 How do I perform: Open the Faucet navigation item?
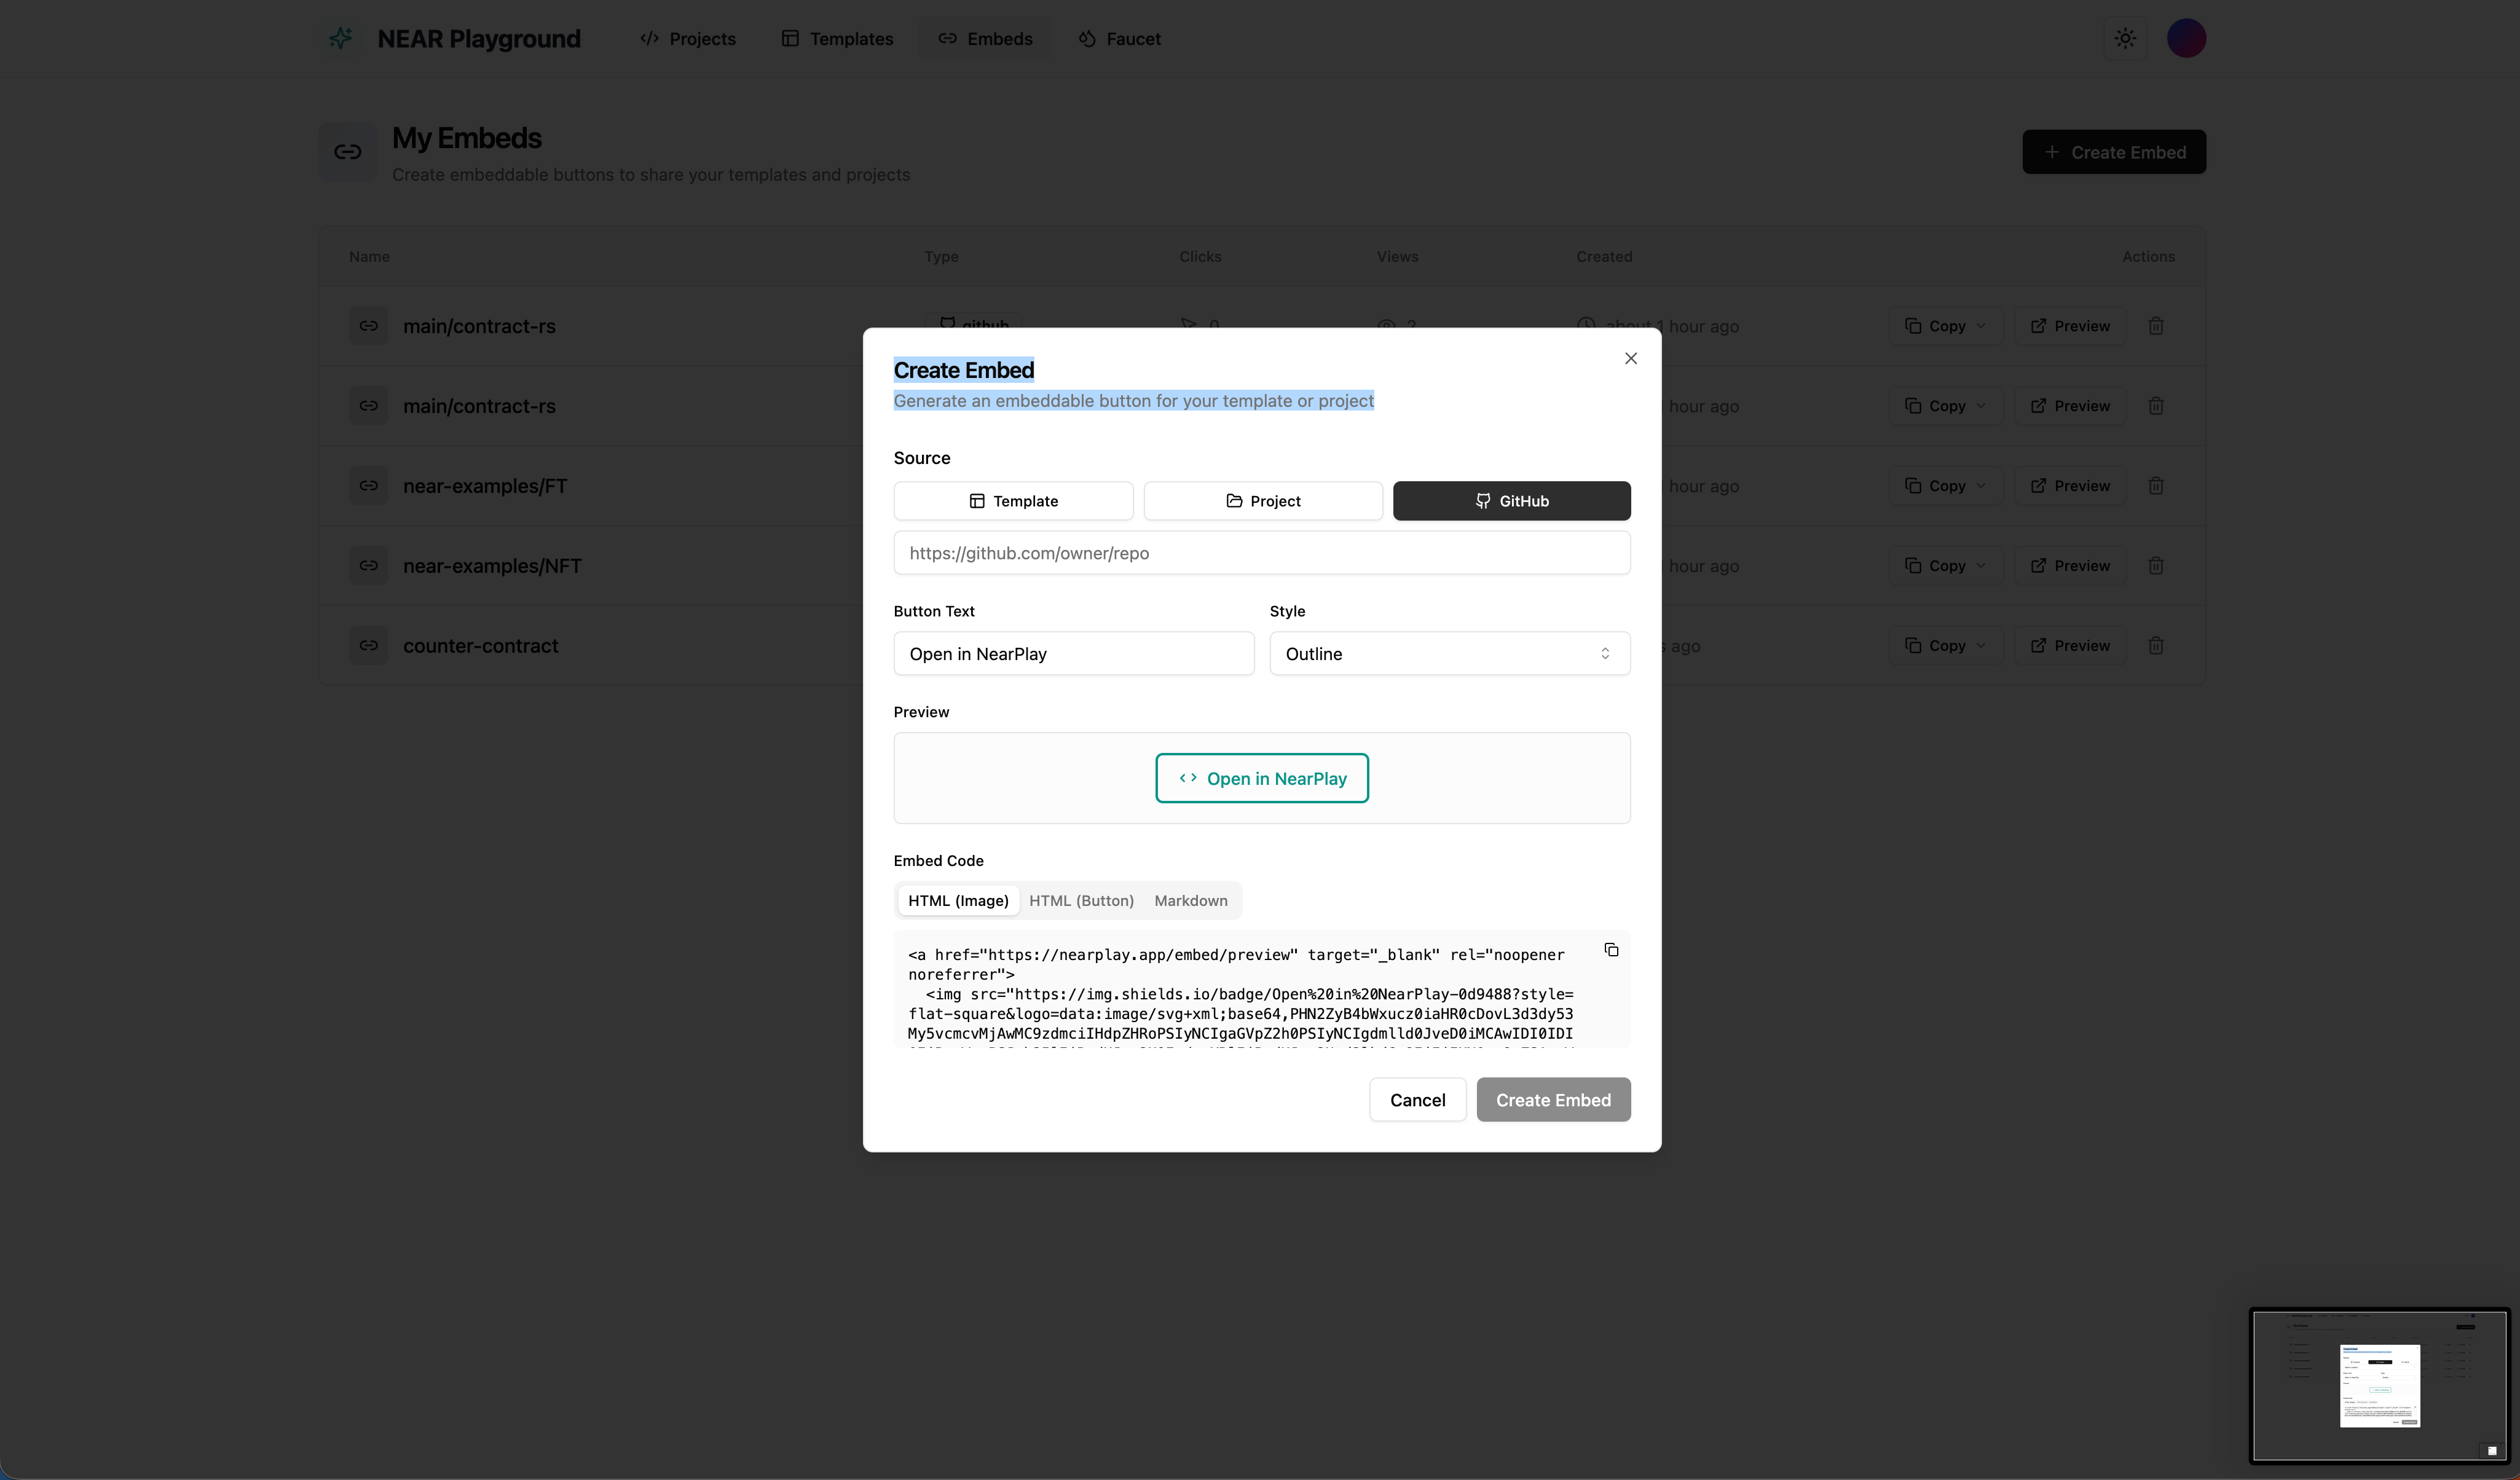(1120, 39)
